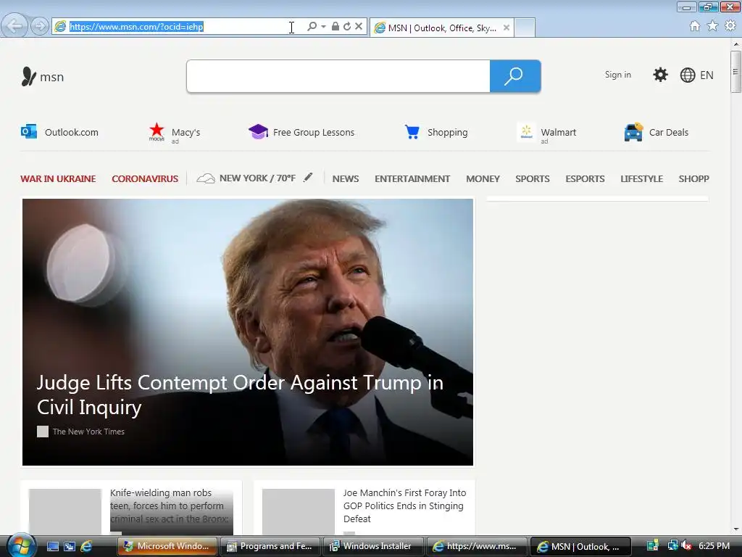The width and height of the screenshot is (742, 557).
Task: Switch to Windows Installer taskbar window
Action: [x=373, y=546]
